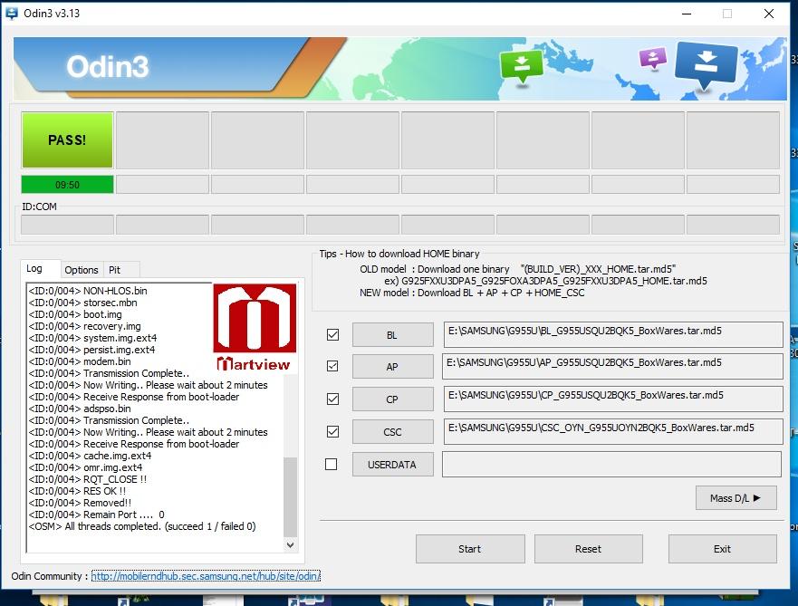This screenshot has width=798, height=606.
Task: Close the Odin3 window
Action: 769,14
